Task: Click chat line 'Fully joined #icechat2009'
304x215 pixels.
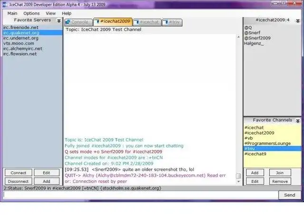Action: point(124,146)
